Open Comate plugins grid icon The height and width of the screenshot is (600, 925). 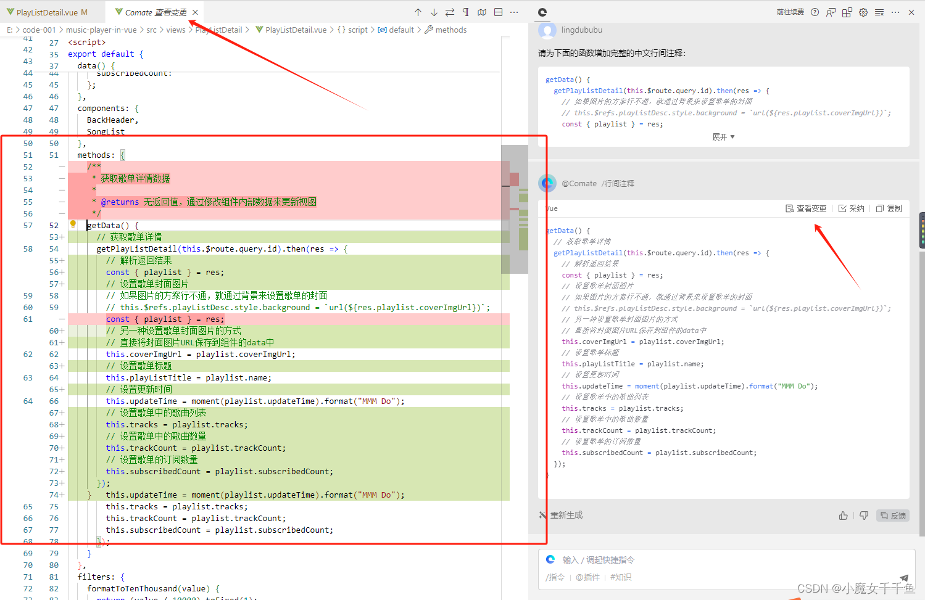pos(847,12)
